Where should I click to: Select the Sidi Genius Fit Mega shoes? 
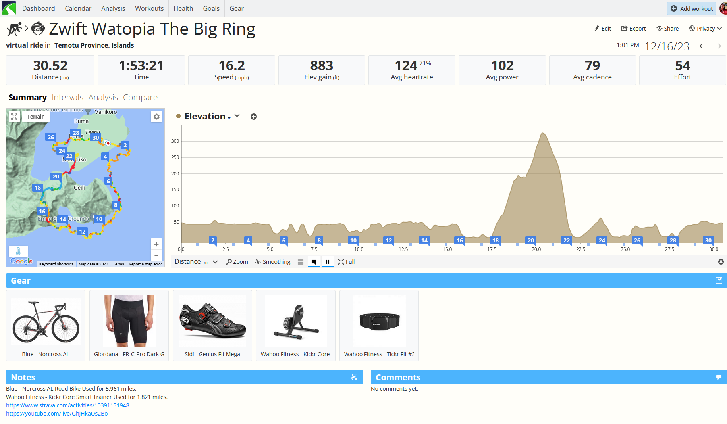212,326
